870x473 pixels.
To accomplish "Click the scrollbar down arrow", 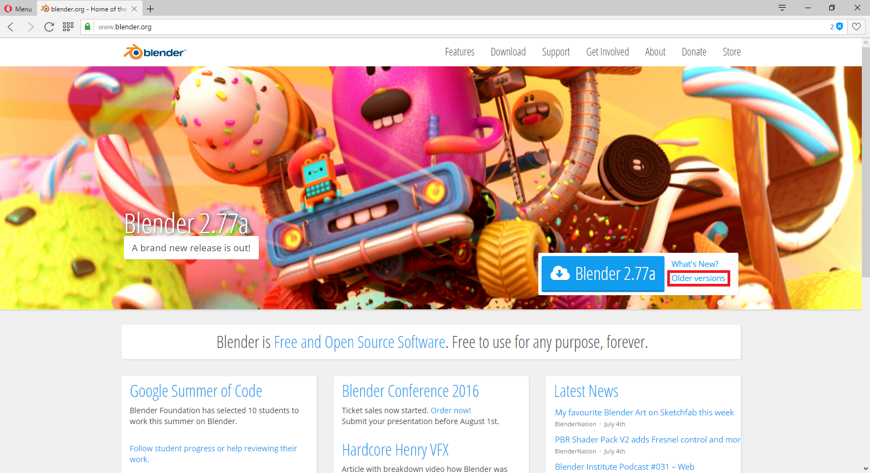I will click(866, 468).
